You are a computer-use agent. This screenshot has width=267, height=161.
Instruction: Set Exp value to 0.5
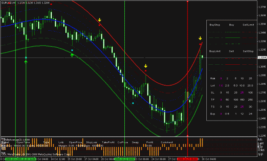(x=227, y=114)
